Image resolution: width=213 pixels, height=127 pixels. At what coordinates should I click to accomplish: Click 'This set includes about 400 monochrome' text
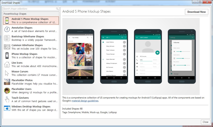point(35,66)
